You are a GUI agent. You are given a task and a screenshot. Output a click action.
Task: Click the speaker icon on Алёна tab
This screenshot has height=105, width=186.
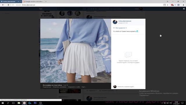click(18, 1)
